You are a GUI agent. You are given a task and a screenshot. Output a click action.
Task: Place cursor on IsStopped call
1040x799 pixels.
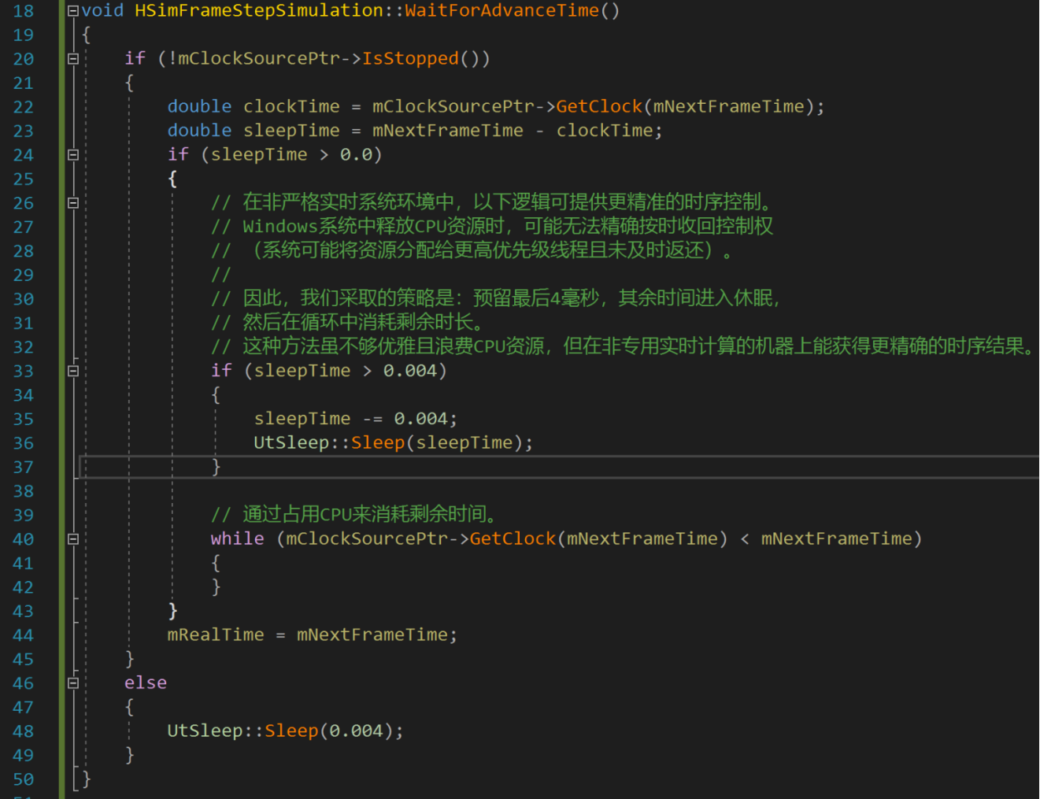(x=409, y=59)
